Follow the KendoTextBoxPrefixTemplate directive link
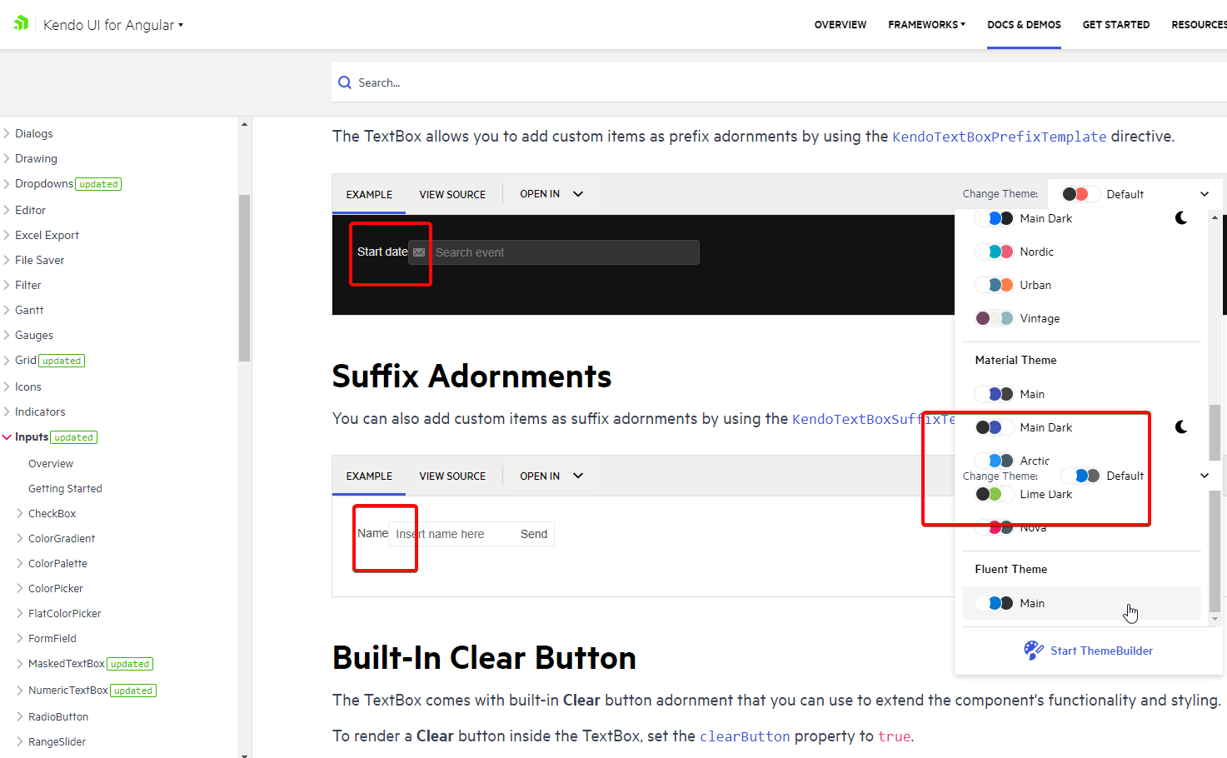1227x758 pixels. coord(1000,137)
